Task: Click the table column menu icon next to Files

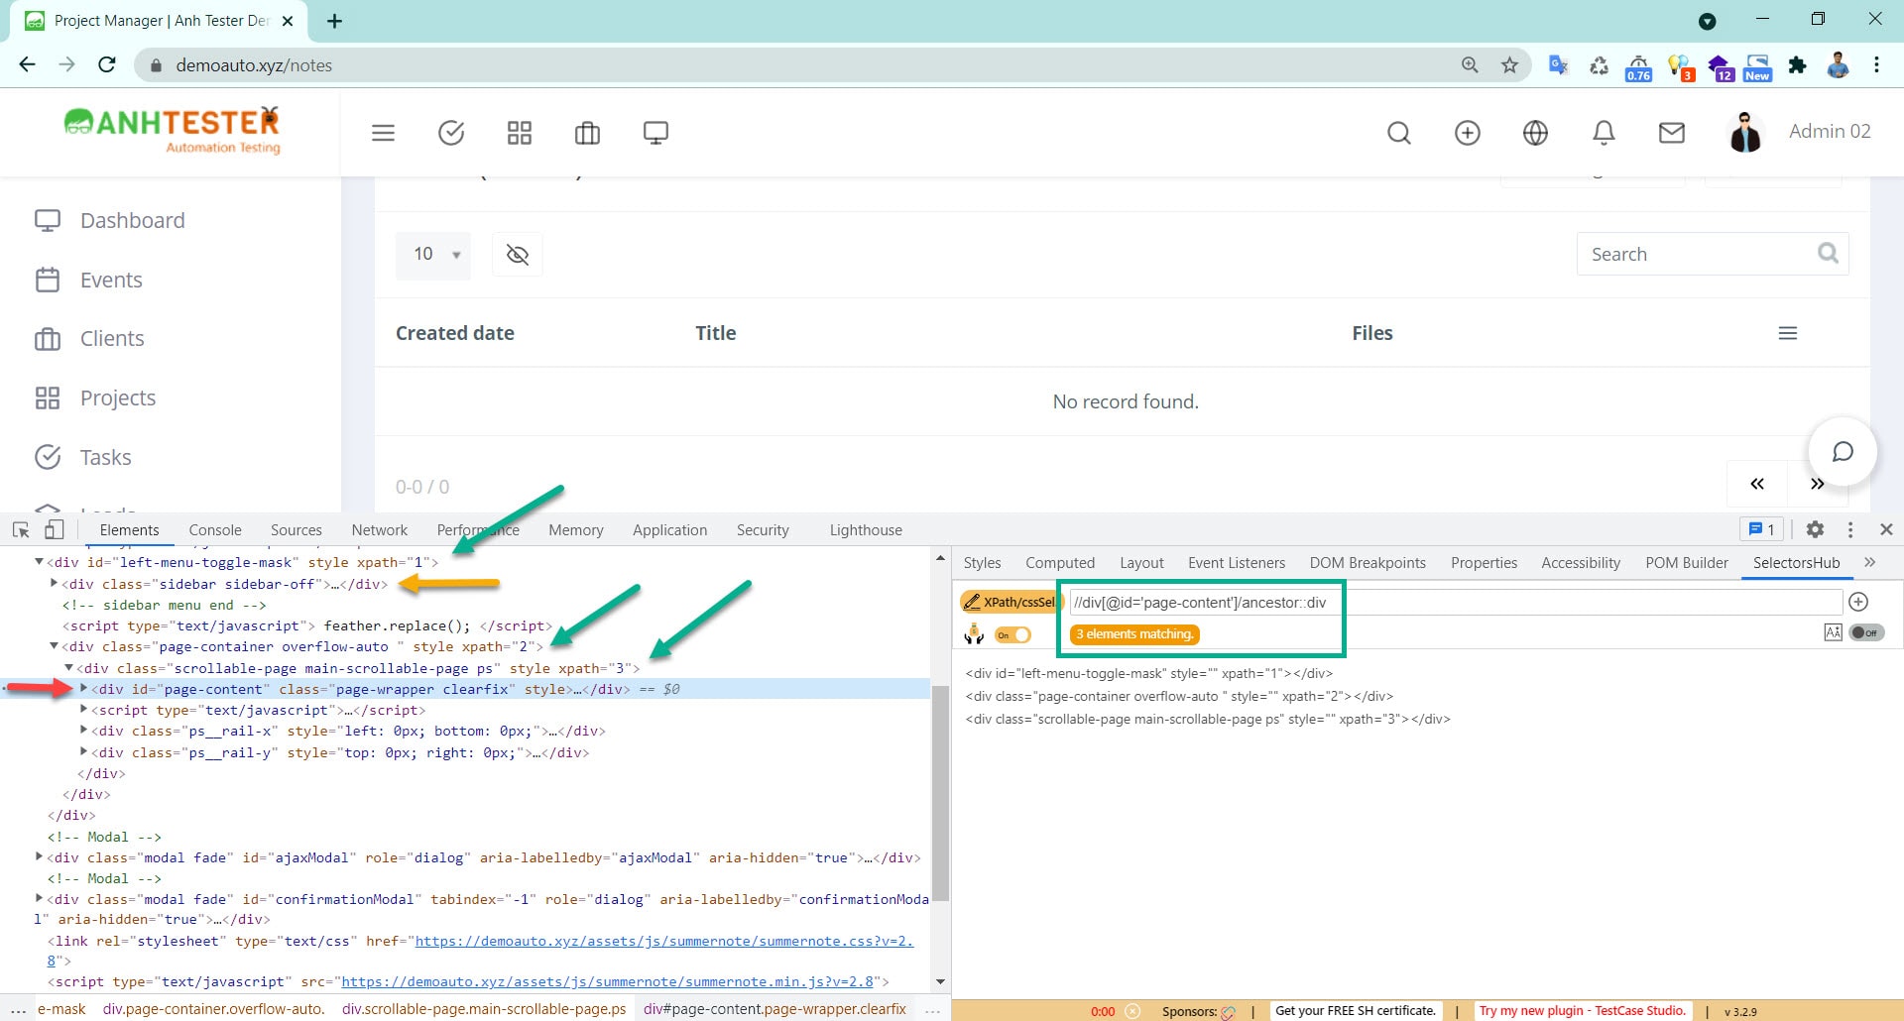Action: (x=1788, y=333)
